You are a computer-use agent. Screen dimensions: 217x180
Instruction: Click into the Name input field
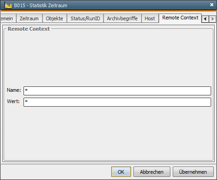click(x=117, y=91)
